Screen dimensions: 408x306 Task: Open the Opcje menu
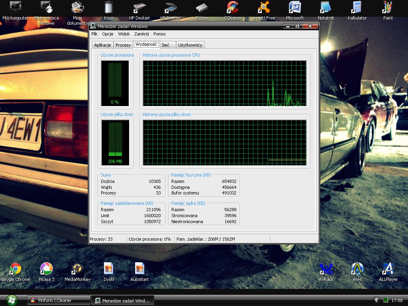tap(108, 34)
